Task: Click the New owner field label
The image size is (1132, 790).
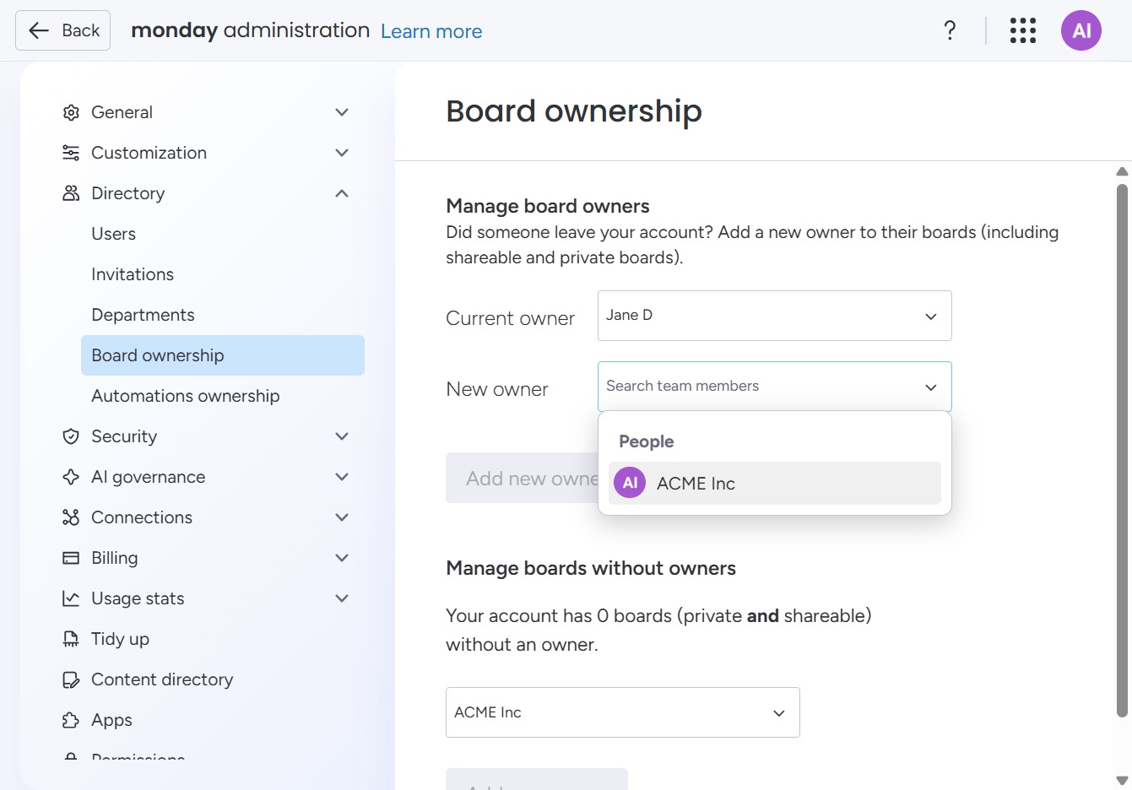Action: click(497, 389)
